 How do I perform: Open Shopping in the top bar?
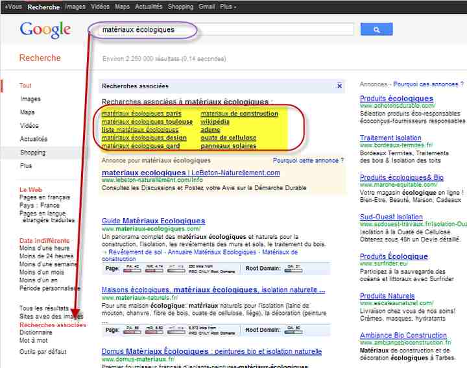(x=180, y=6)
